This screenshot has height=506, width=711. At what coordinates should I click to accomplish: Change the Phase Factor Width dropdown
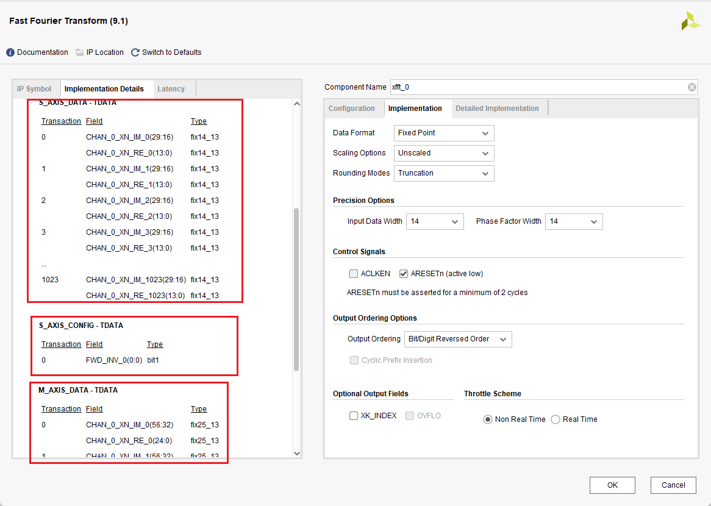[x=573, y=221]
